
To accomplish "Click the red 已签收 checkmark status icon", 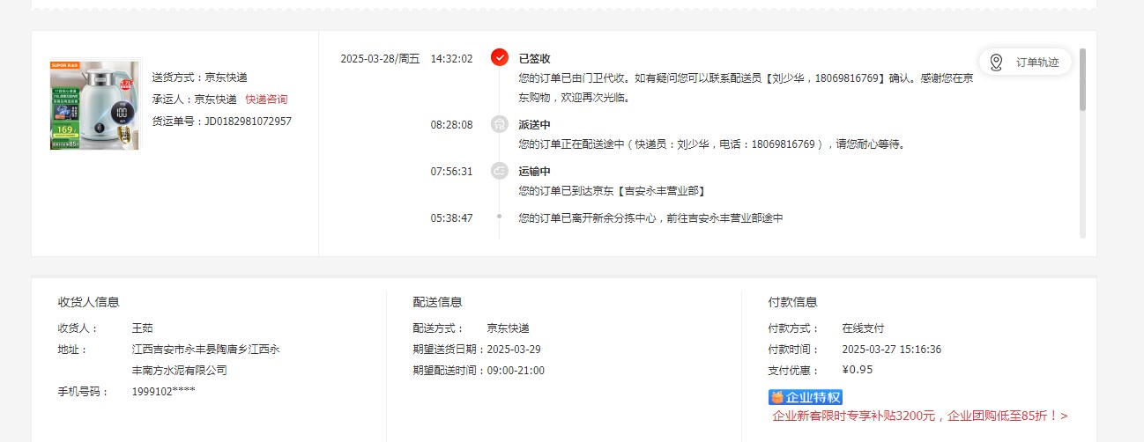I will 500,57.
